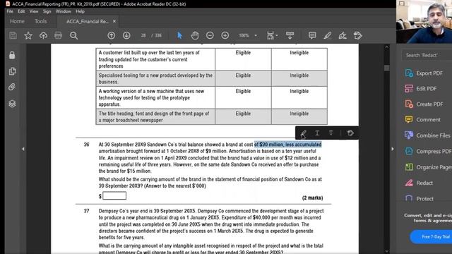Switch to the Tools tab
This screenshot has height=254, width=452.
[x=41, y=21]
